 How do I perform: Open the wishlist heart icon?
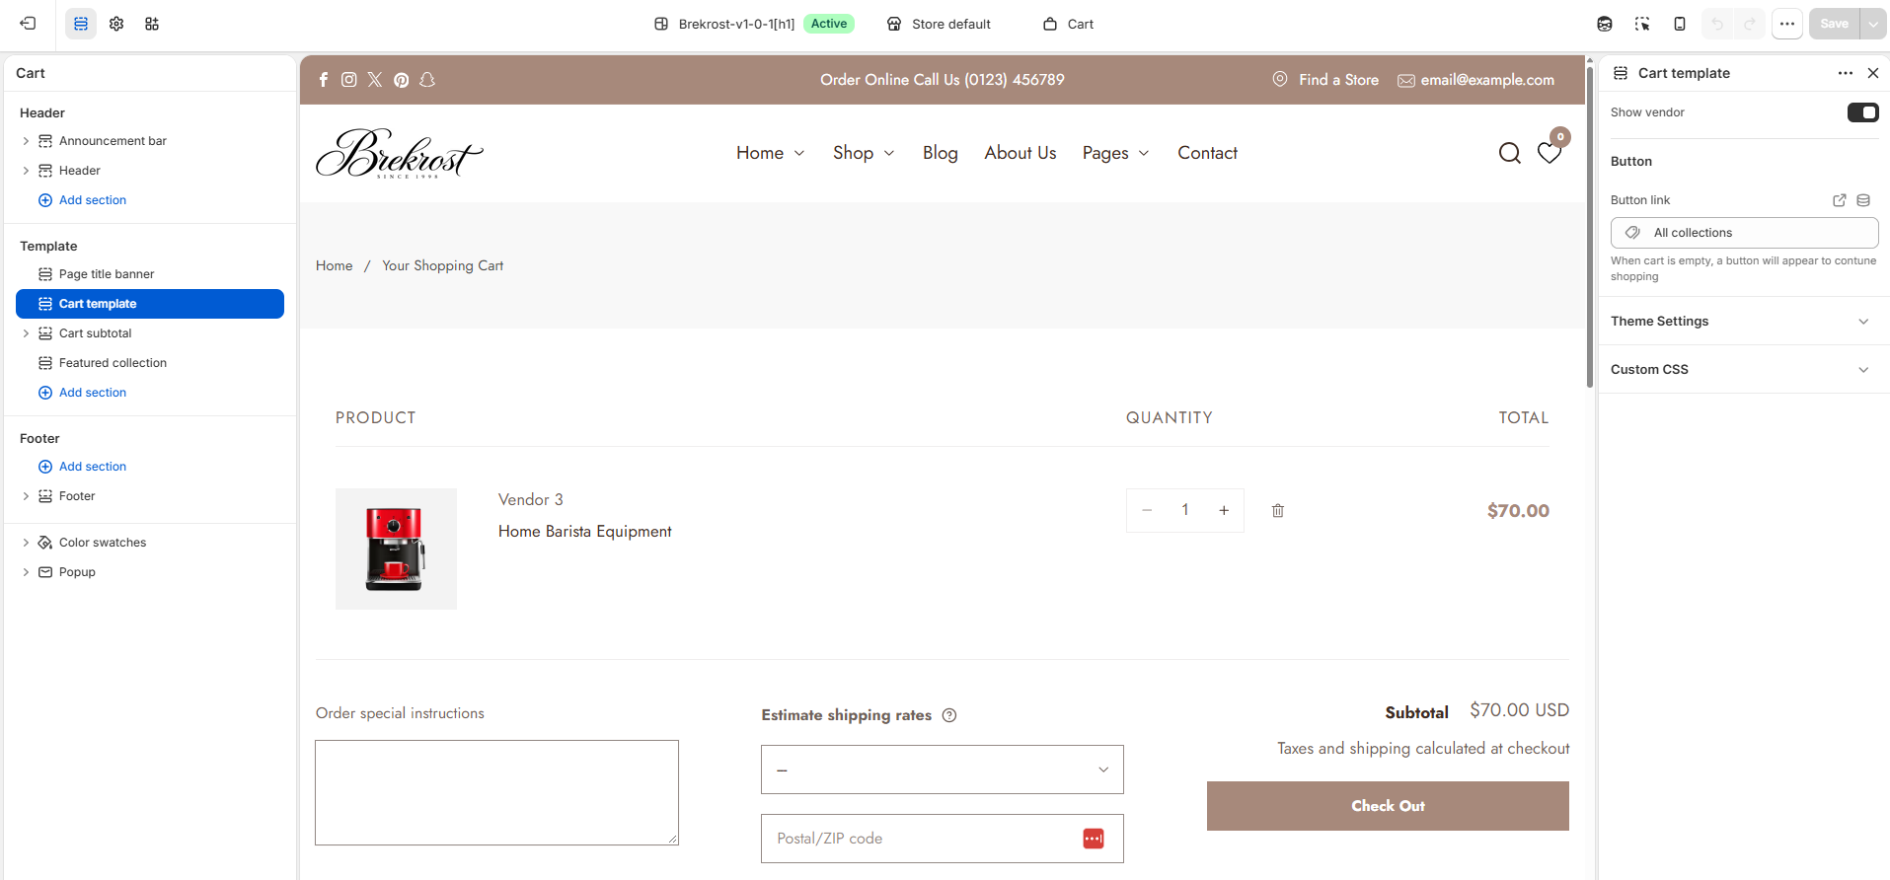coord(1550,153)
